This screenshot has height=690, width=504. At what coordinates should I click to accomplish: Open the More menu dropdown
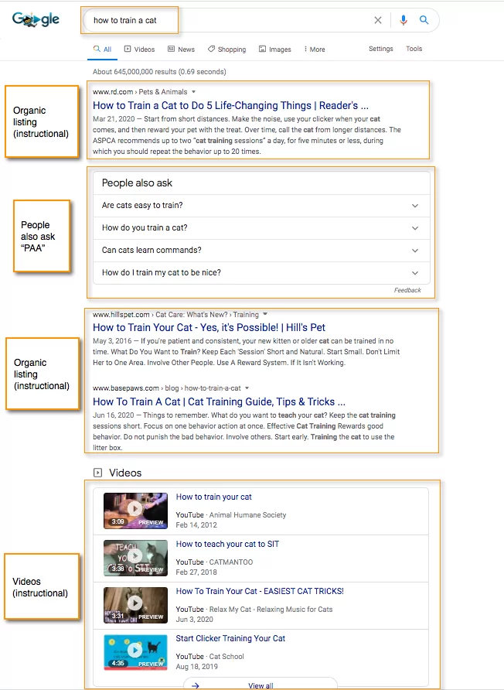[x=315, y=50]
